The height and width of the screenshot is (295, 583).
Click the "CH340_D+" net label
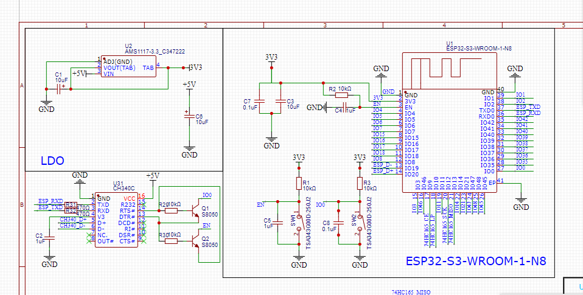73,220
